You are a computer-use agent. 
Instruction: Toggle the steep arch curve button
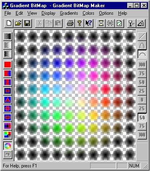coord(142,45)
